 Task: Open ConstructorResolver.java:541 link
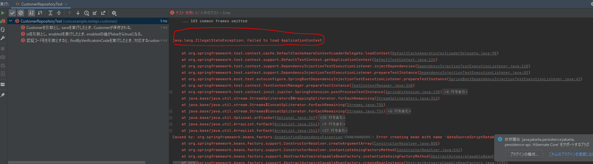tap(428, 150)
